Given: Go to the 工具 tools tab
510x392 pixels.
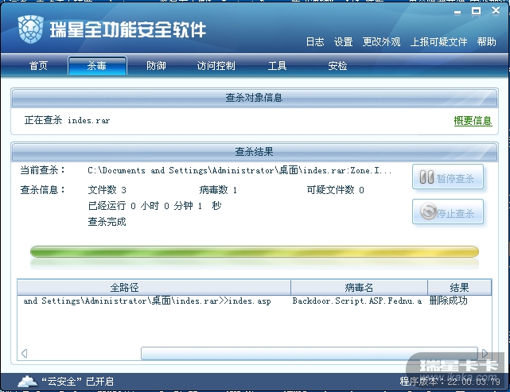Looking at the screenshot, I should point(277,66).
